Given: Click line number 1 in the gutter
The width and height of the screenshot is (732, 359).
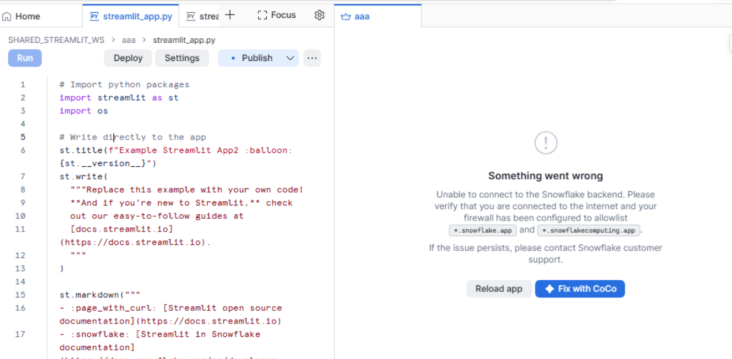Looking at the screenshot, I should point(23,85).
